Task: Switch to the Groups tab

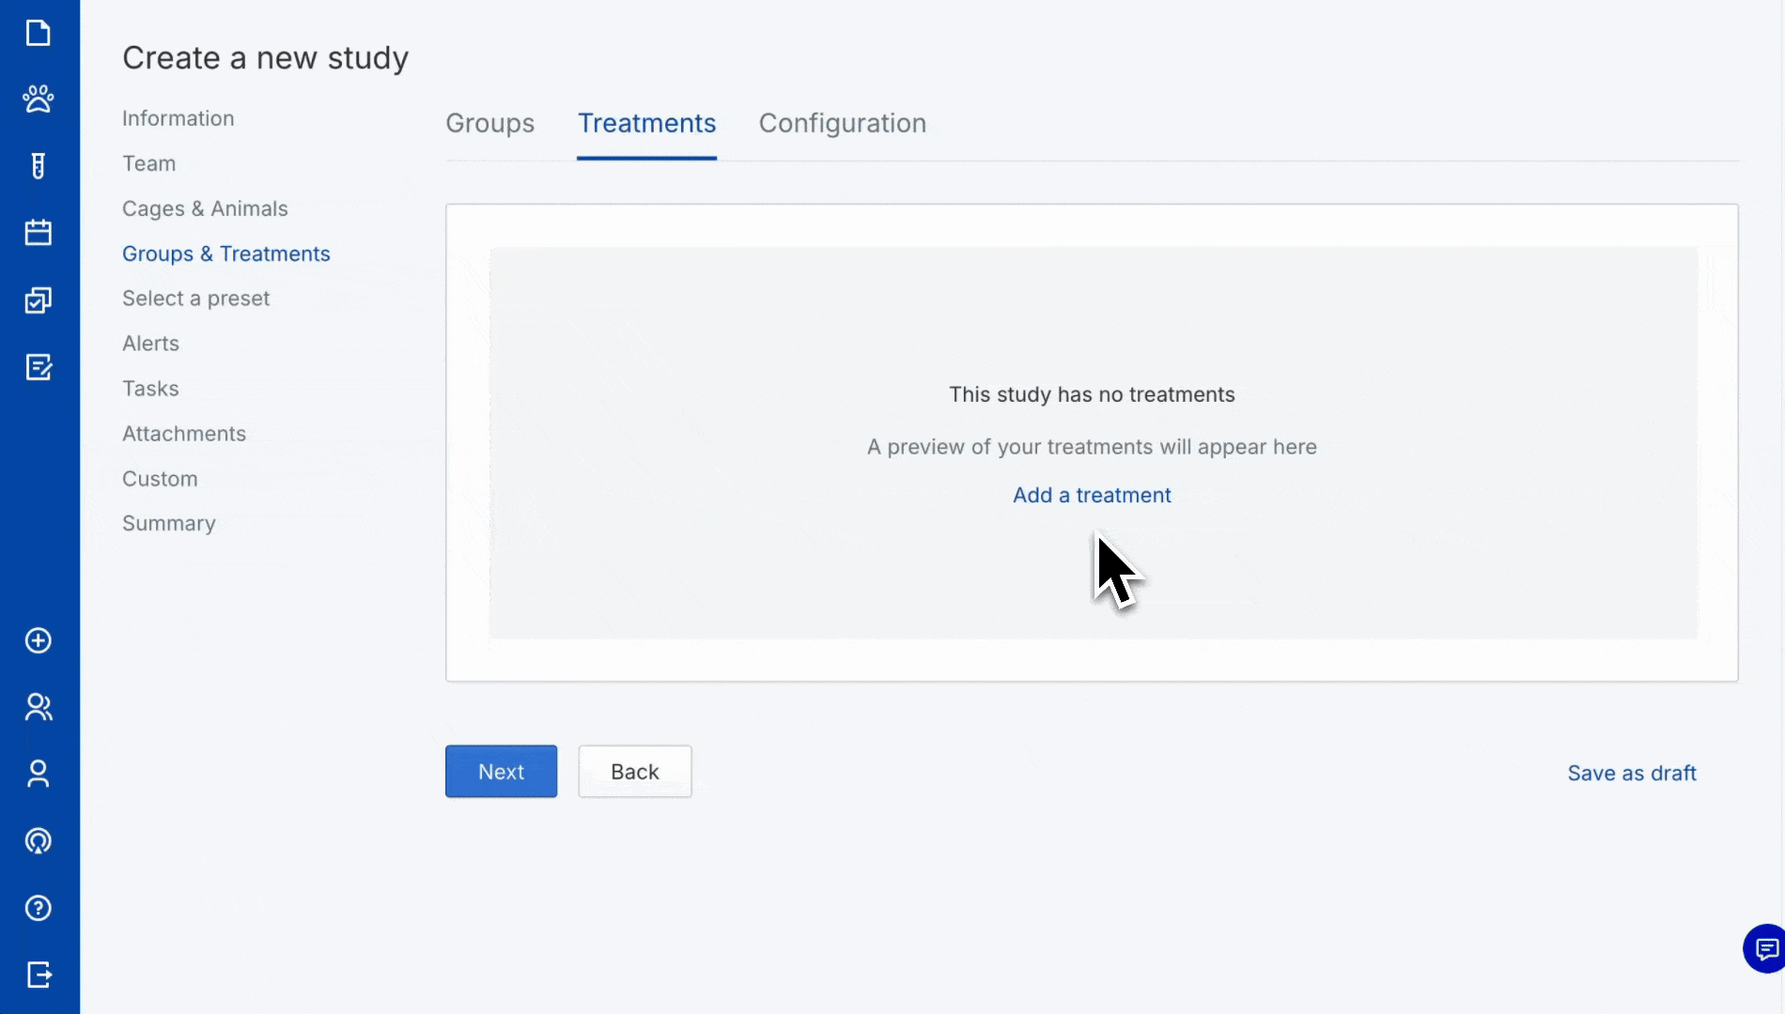Action: [x=489, y=123]
